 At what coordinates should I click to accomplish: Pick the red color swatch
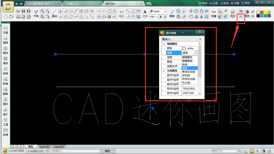[262, 12]
